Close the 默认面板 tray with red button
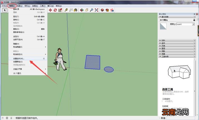Viewport: 199px width, 120px height. click(x=197, y=14)
